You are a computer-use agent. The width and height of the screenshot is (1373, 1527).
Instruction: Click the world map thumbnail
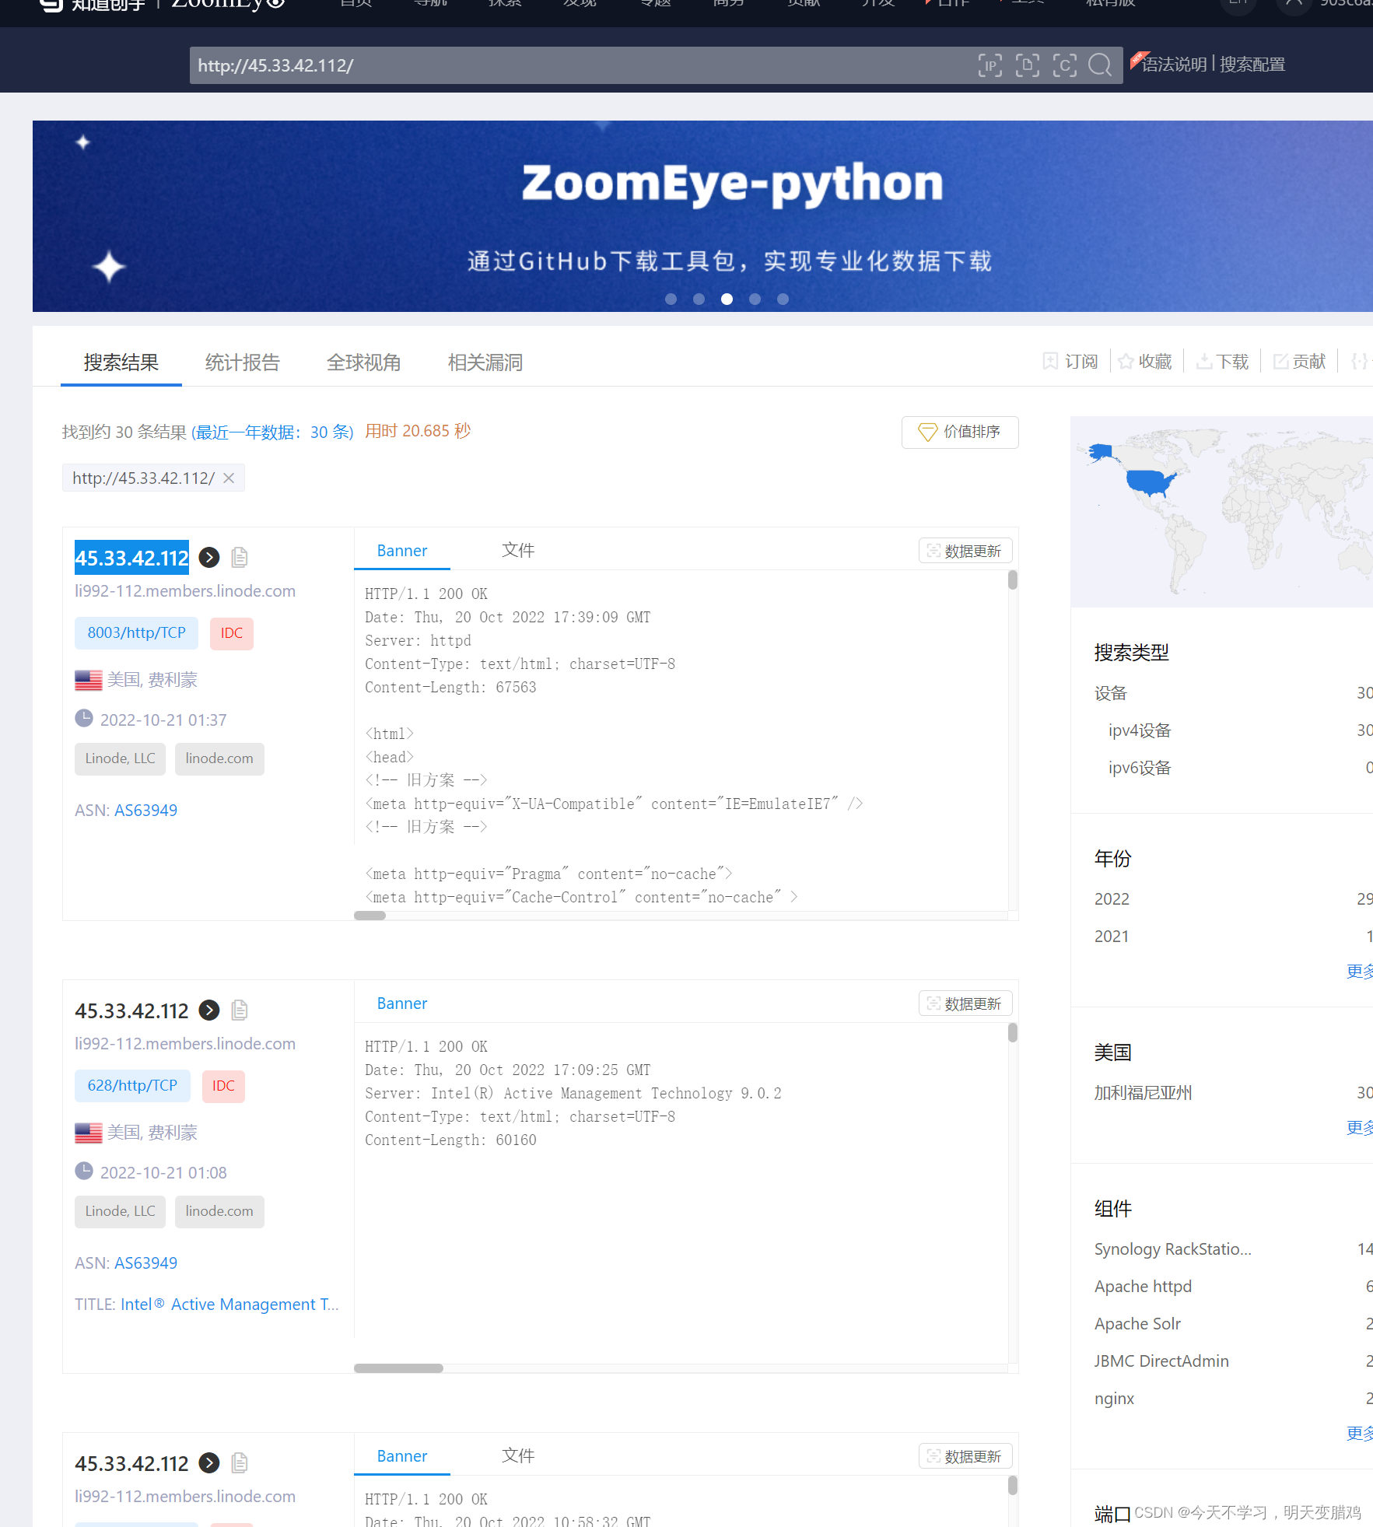[x=1221, y=511]
